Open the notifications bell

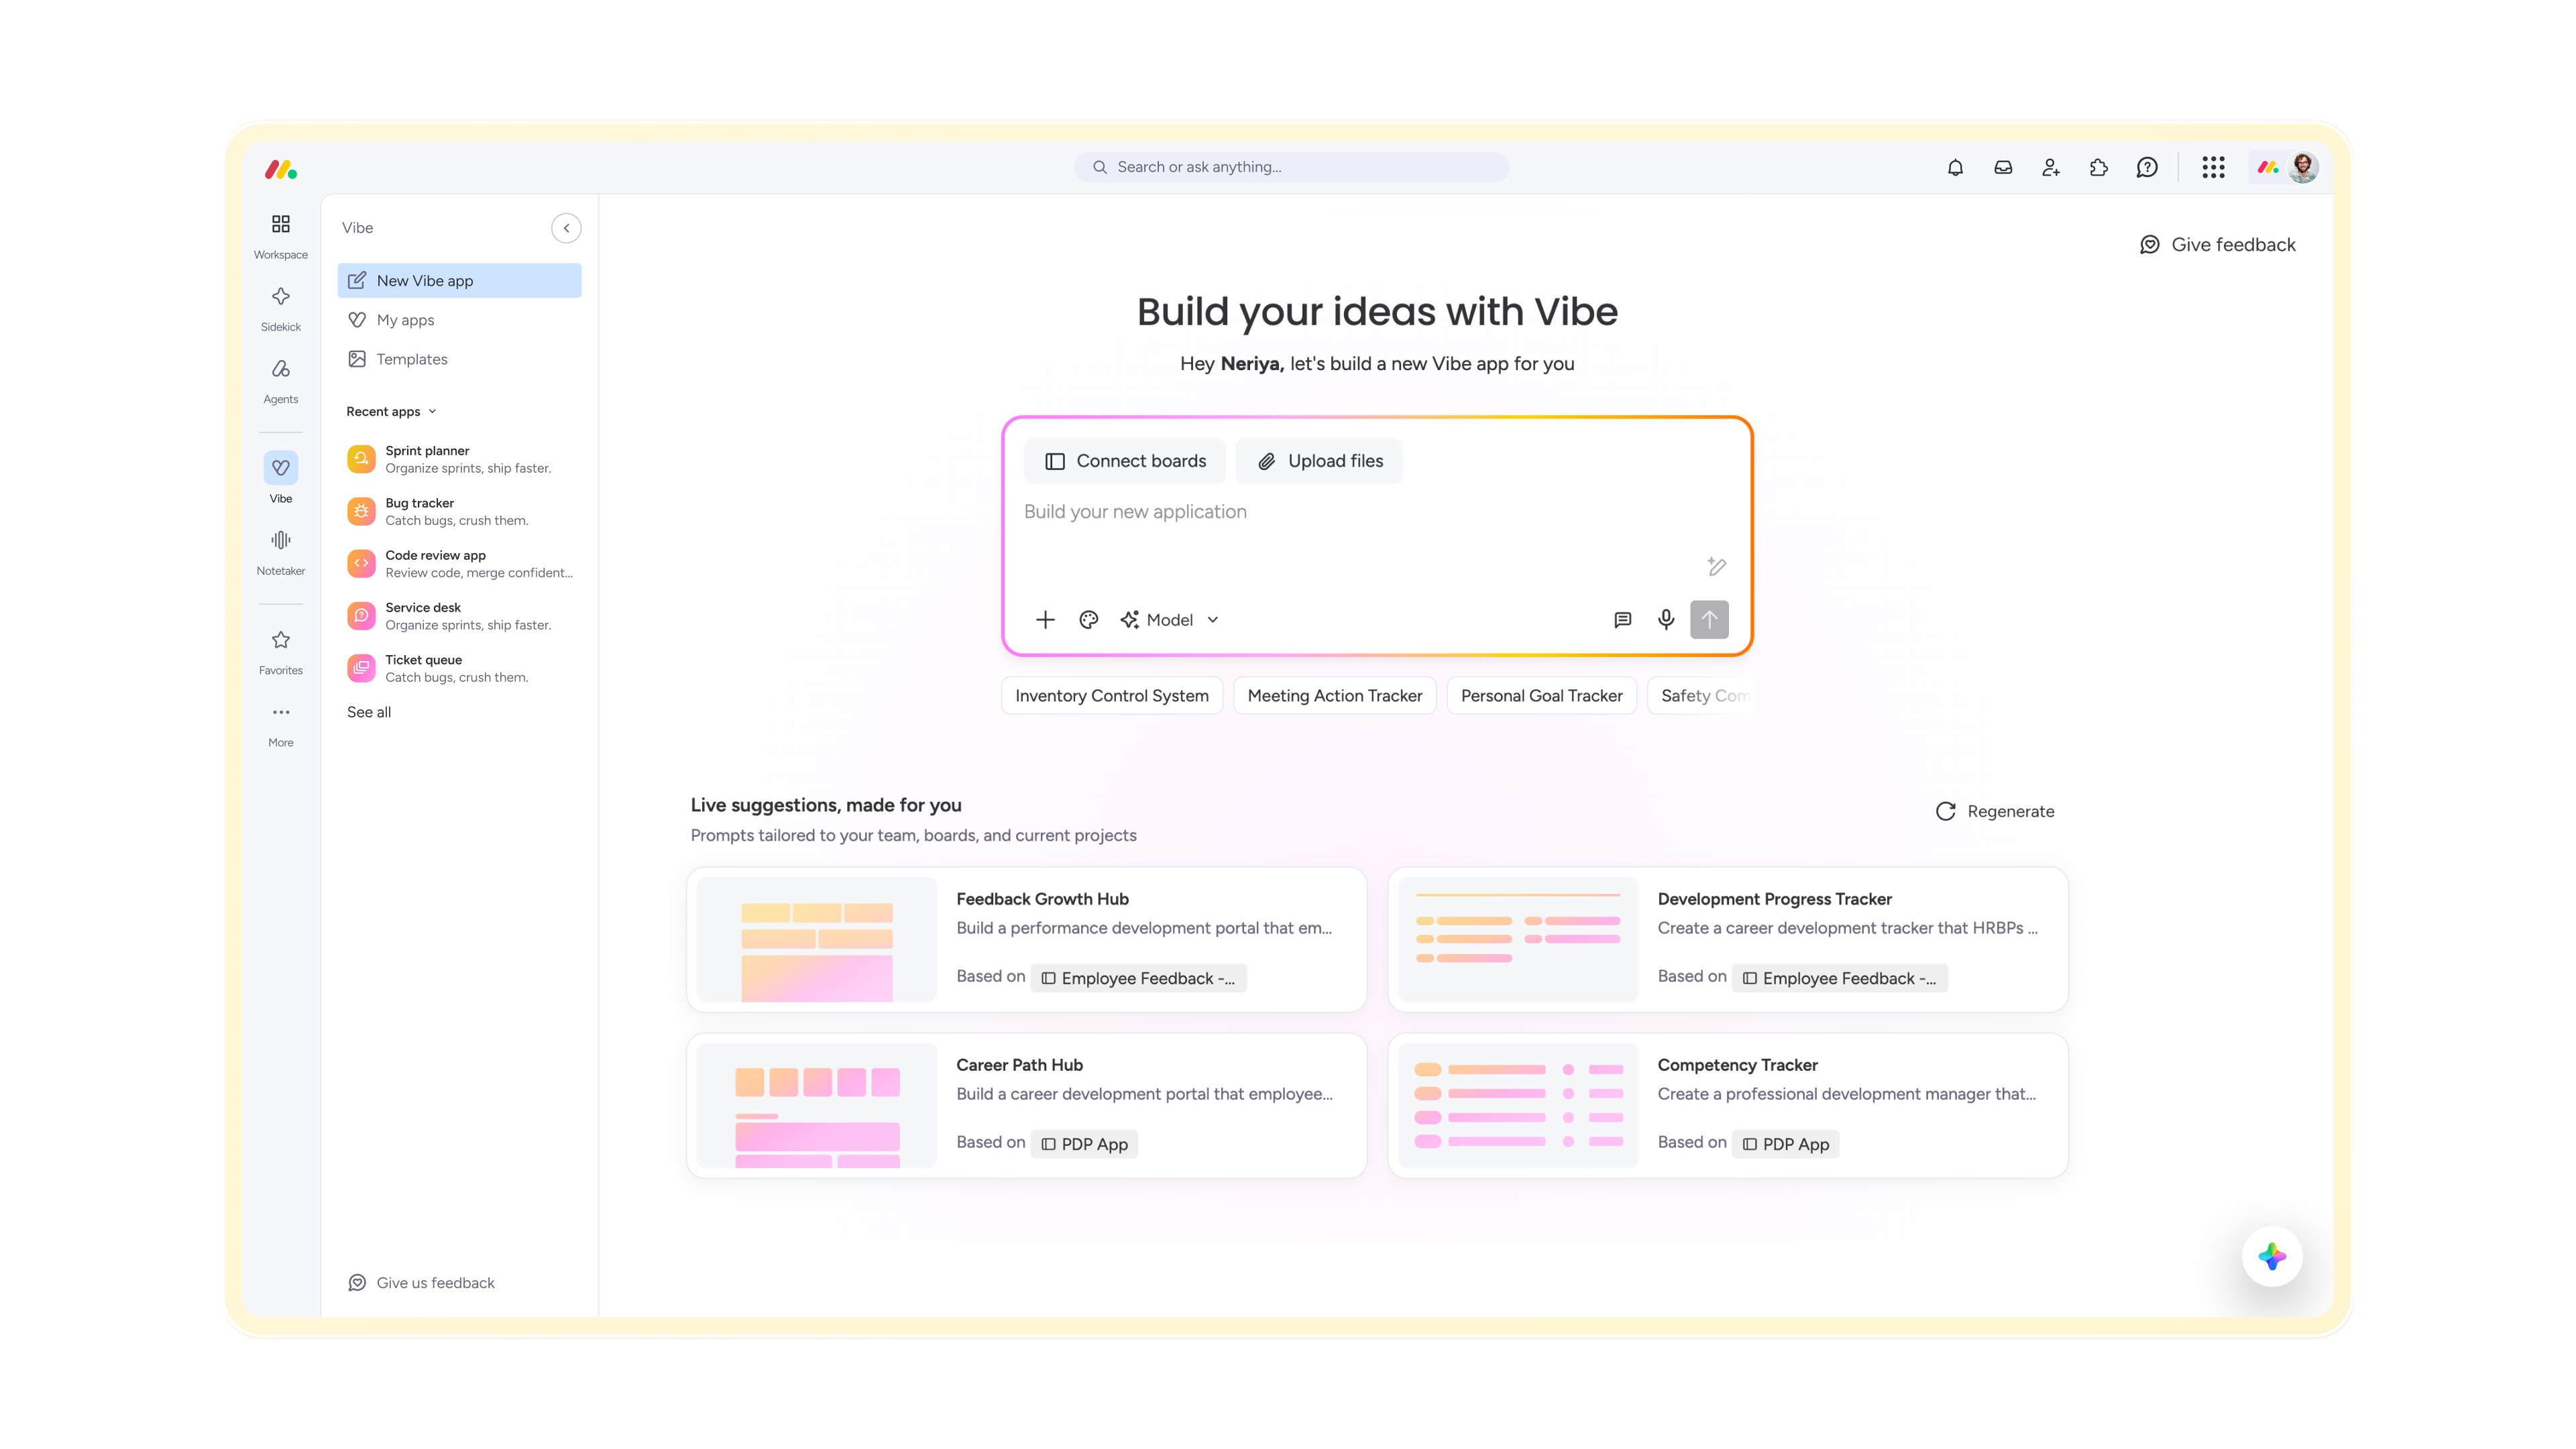pos(1955,167)
